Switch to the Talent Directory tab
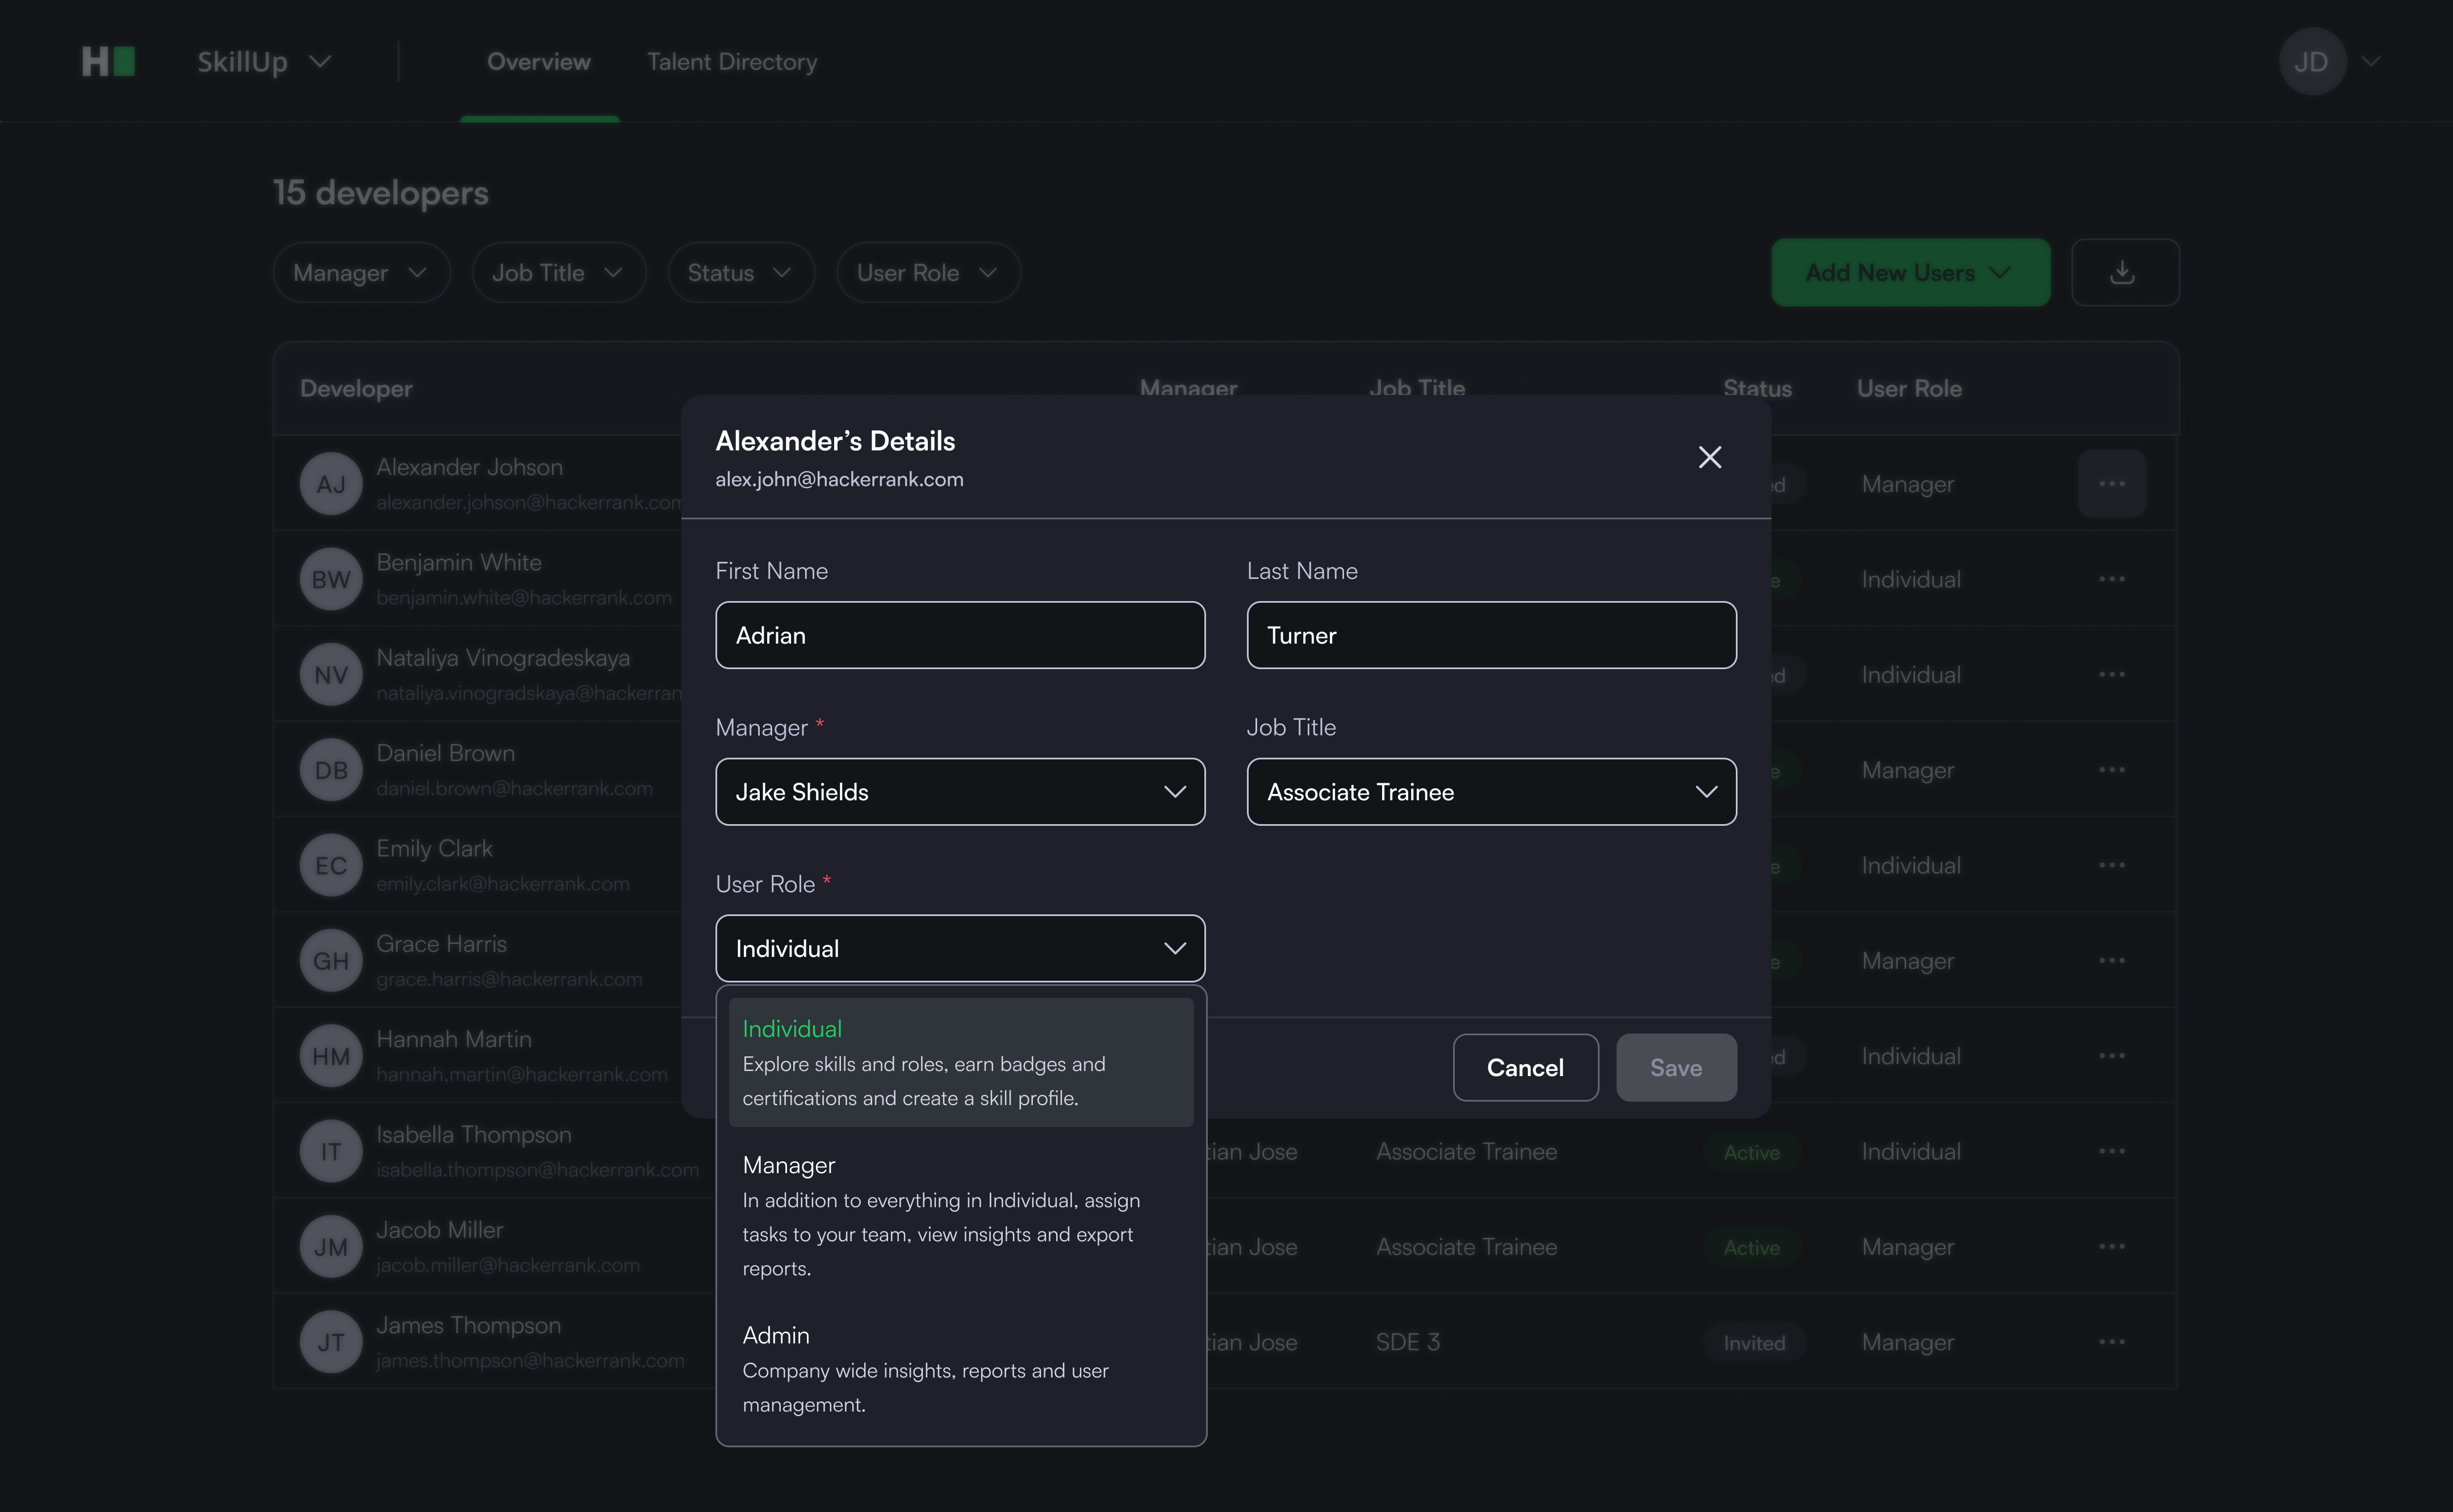The width and height of the screenshot is (2453, 1512). point(731,62)
